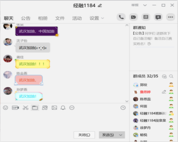Click the purple 武汉加油，中国加油 message bubble
Image resolution: width=178 pixels, height=142 pixels.
[x=36, y=31]
